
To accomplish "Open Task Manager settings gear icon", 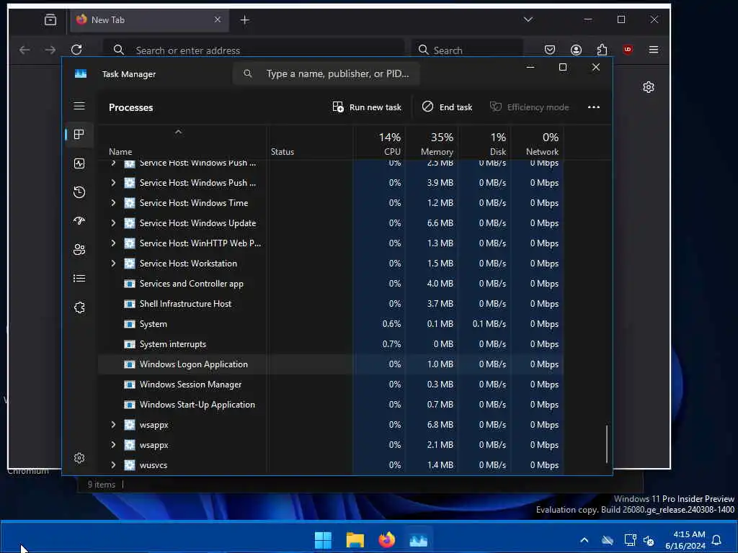I will [79, 457].
